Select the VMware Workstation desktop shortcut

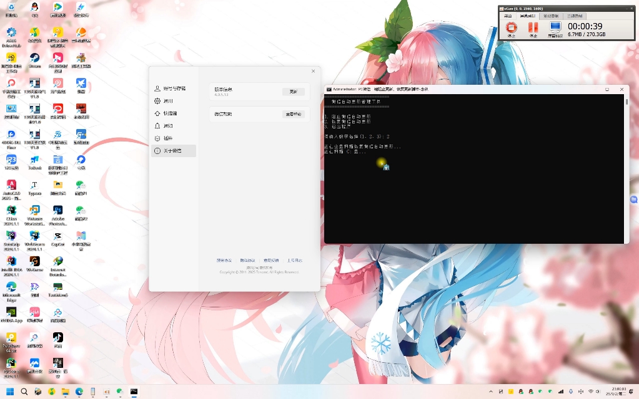coord(34,216)
